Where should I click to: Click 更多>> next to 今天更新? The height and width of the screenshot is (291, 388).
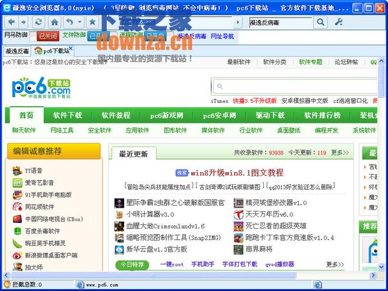point(339,153)
